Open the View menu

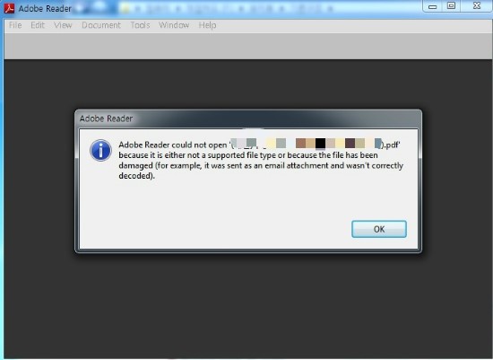pos(63,25)
